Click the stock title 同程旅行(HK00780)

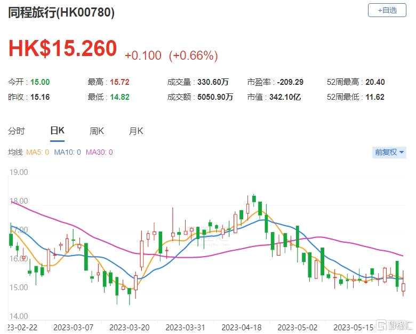[x=61, y=12]
